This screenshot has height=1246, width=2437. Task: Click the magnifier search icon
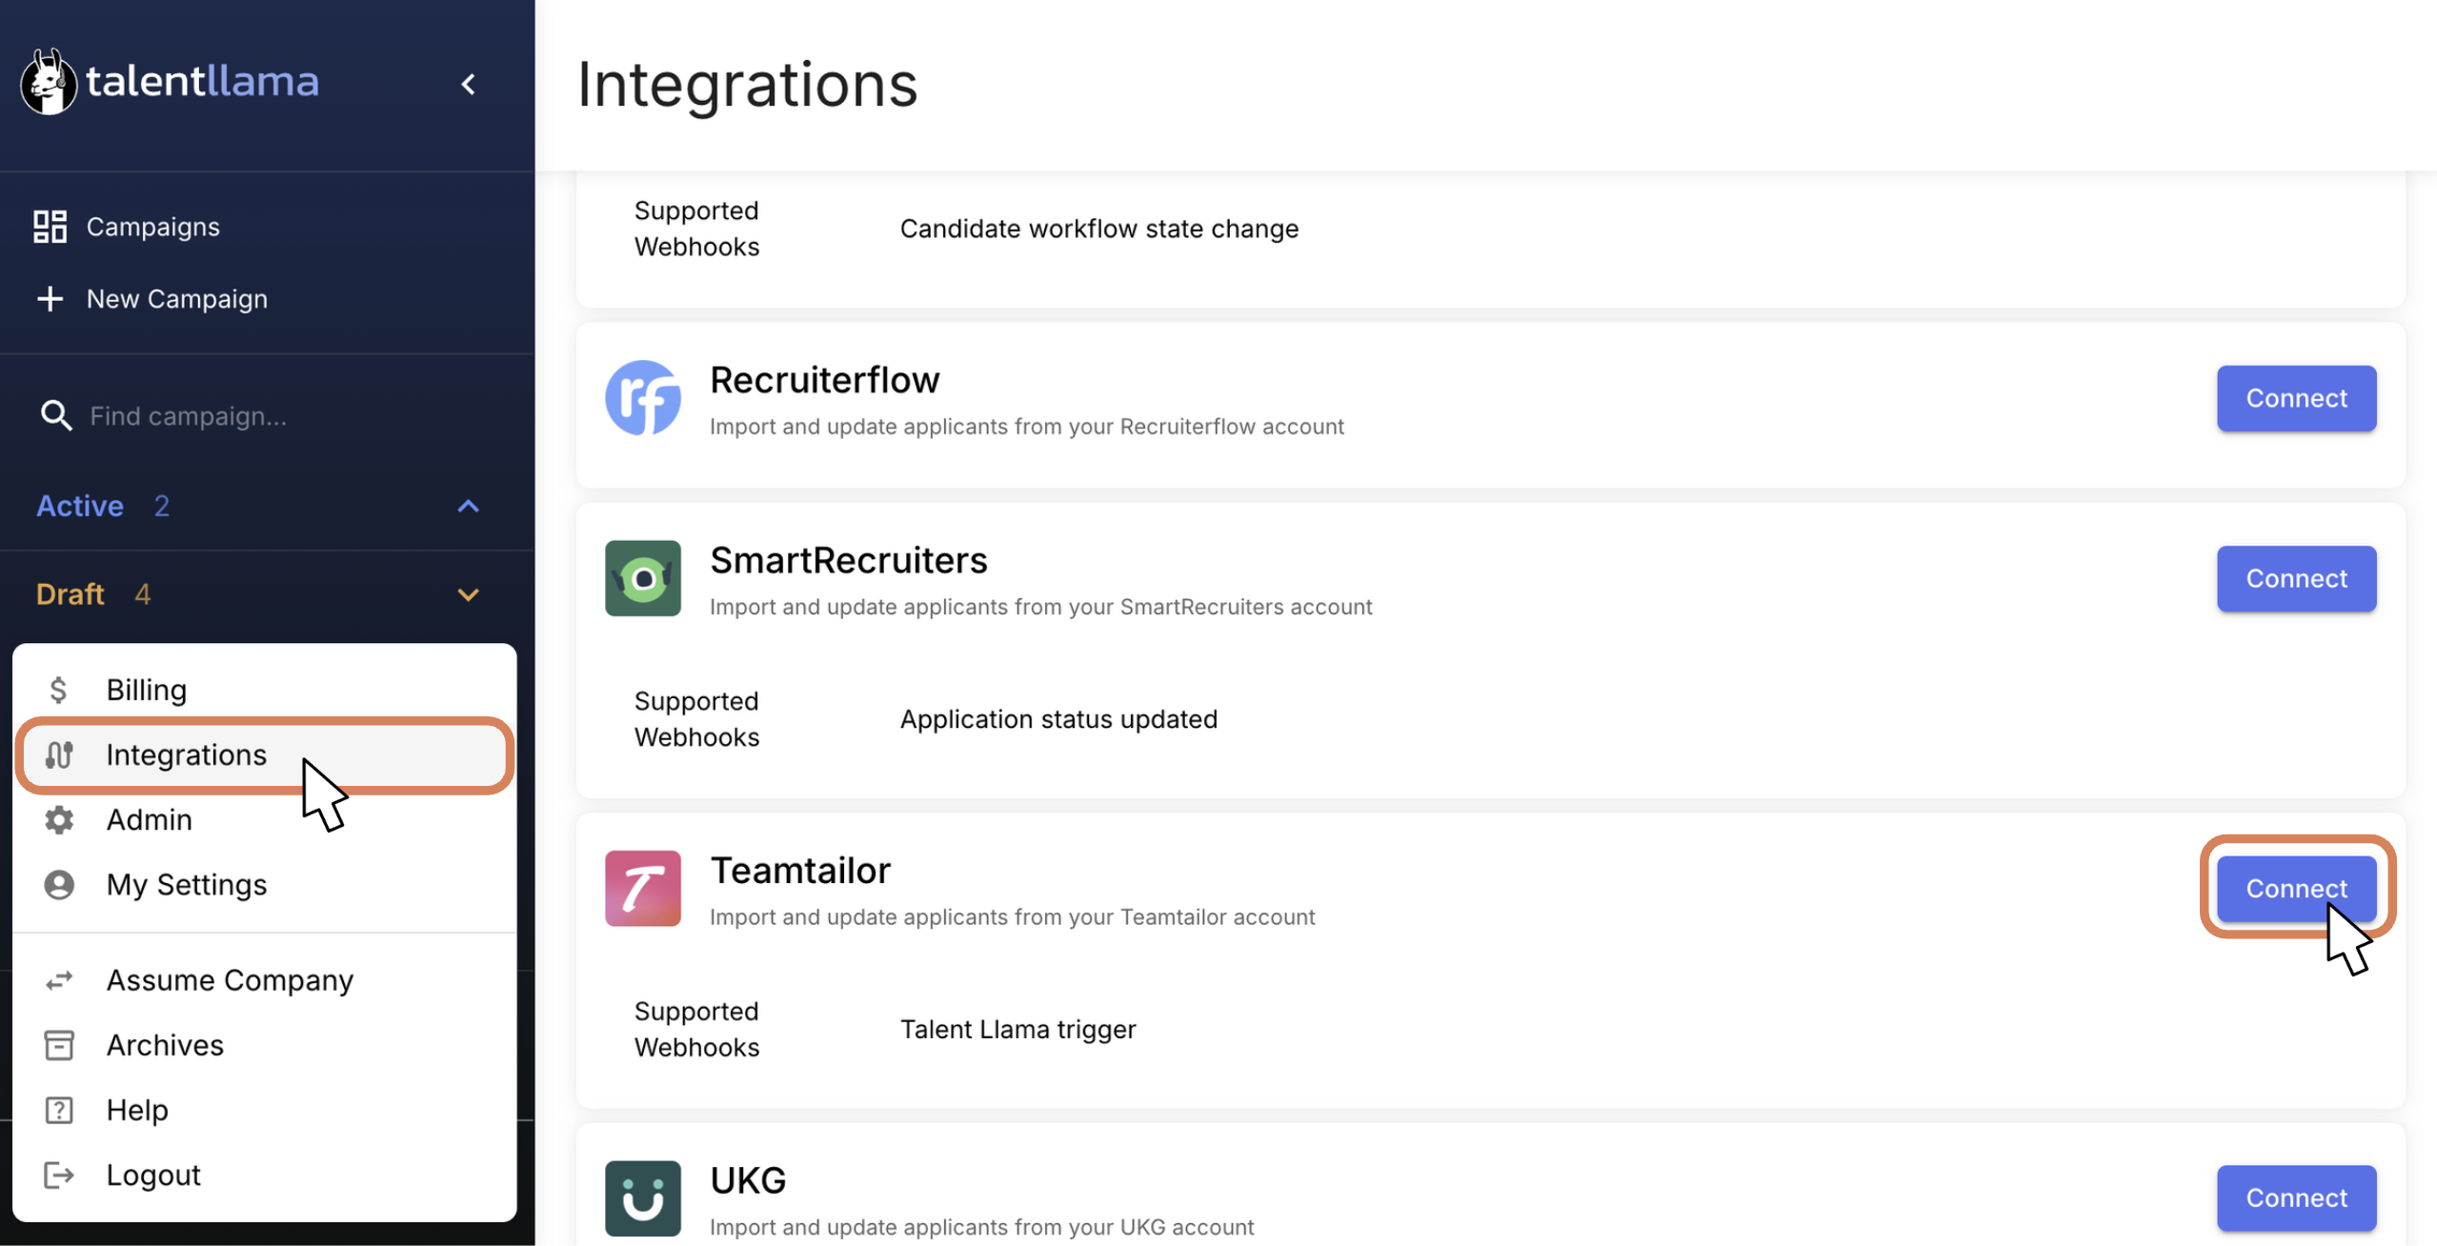[56, 416]
